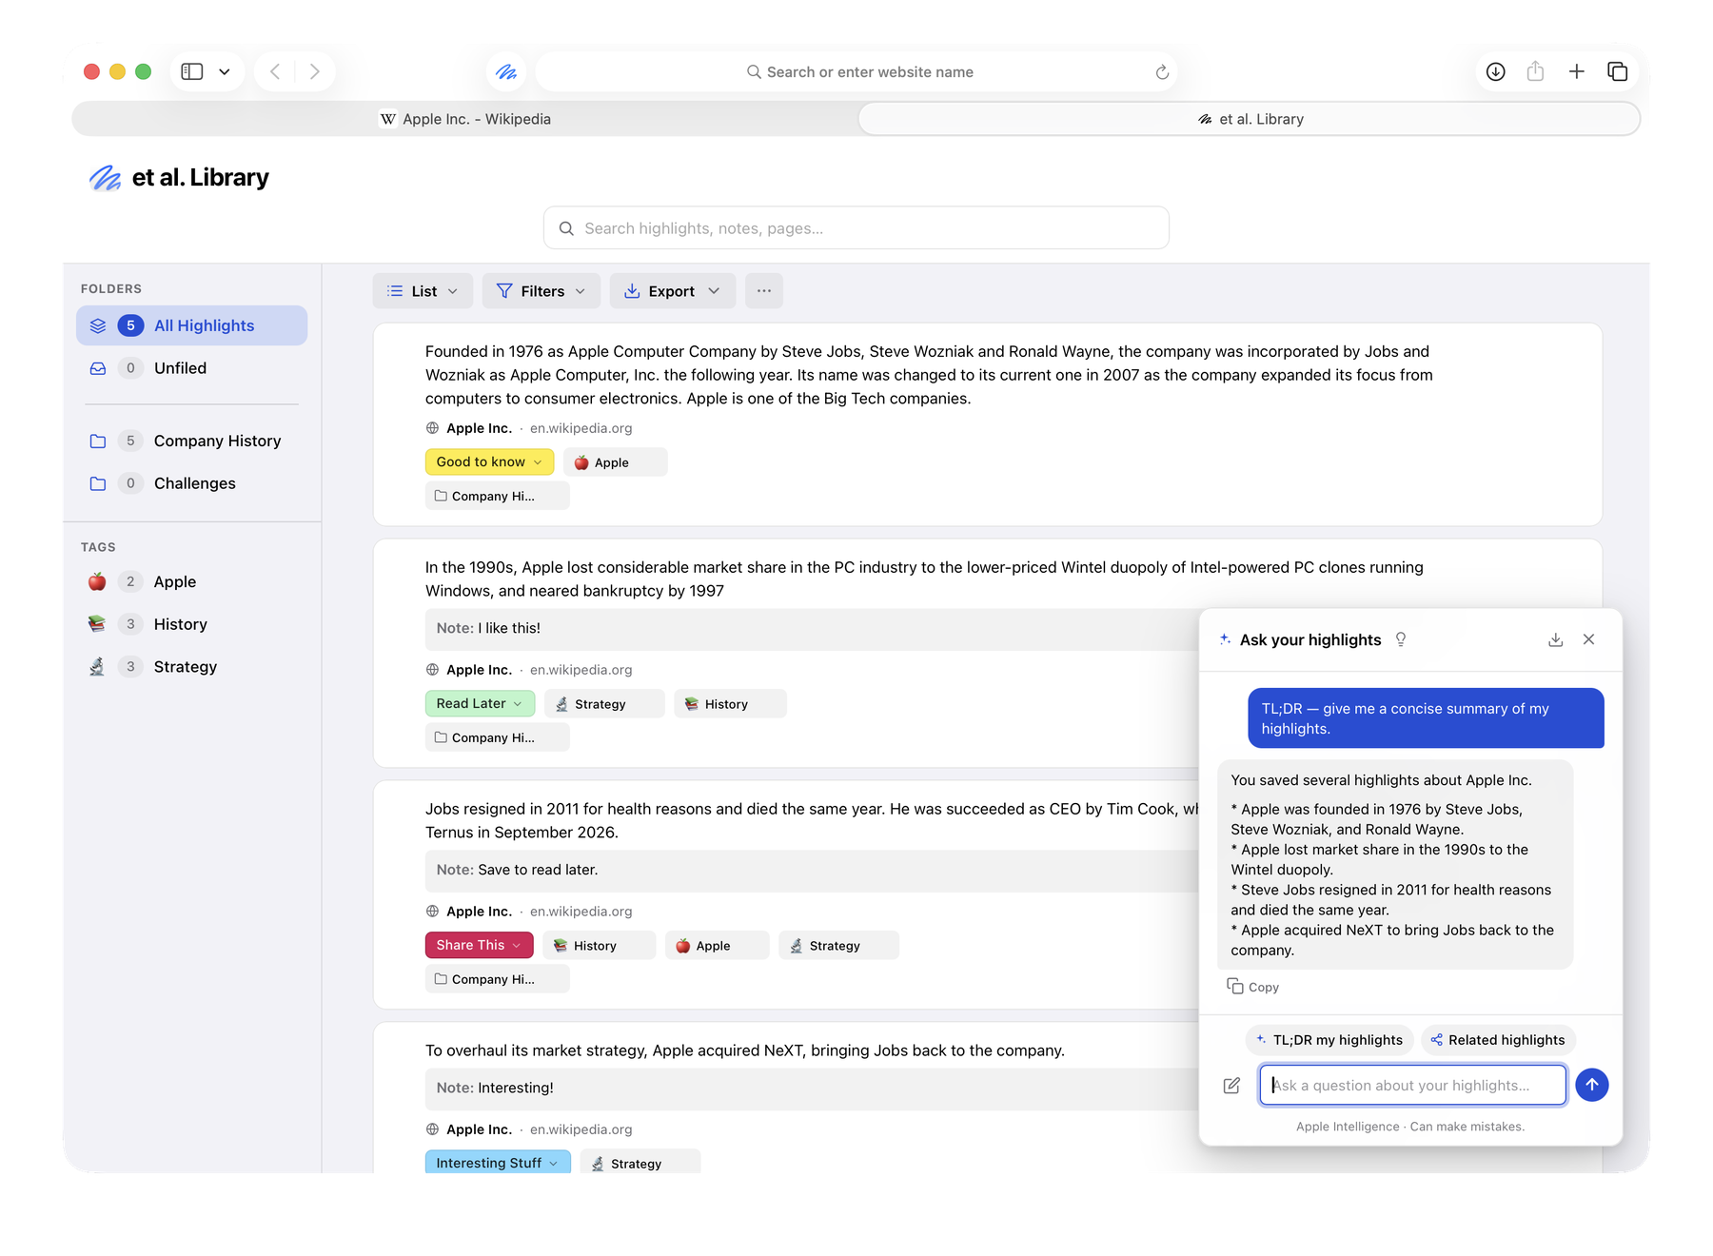Show downloads via the download icon
Viewport: 1713px width, 1256px height.
[x=1496, y=71]
